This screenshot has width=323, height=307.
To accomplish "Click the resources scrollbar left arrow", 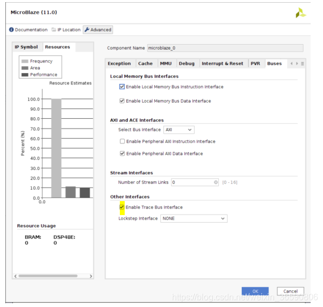I will (16, 276).
